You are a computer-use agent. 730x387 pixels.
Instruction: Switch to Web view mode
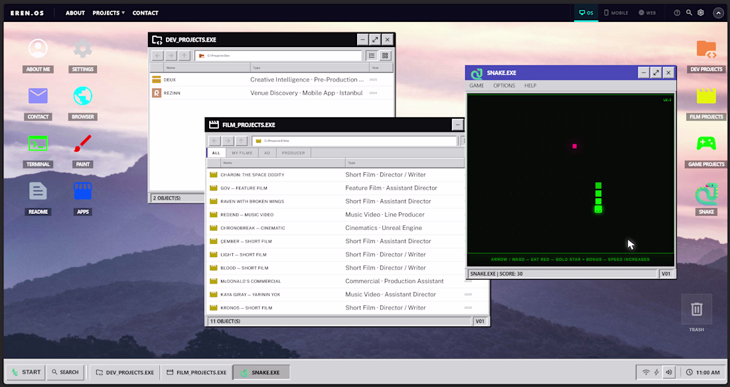[647, 13]
